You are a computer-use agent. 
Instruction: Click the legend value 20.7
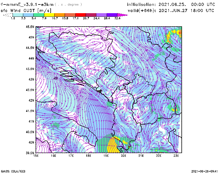[x=86, y=18]
